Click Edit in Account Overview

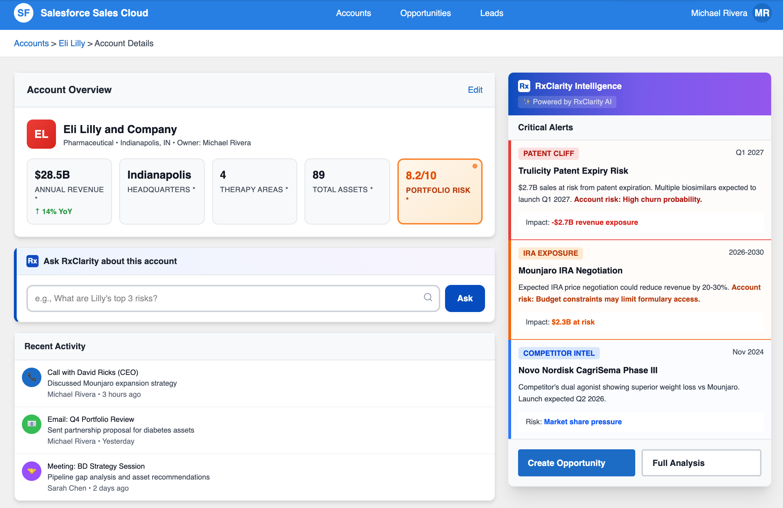click(475, 90)
